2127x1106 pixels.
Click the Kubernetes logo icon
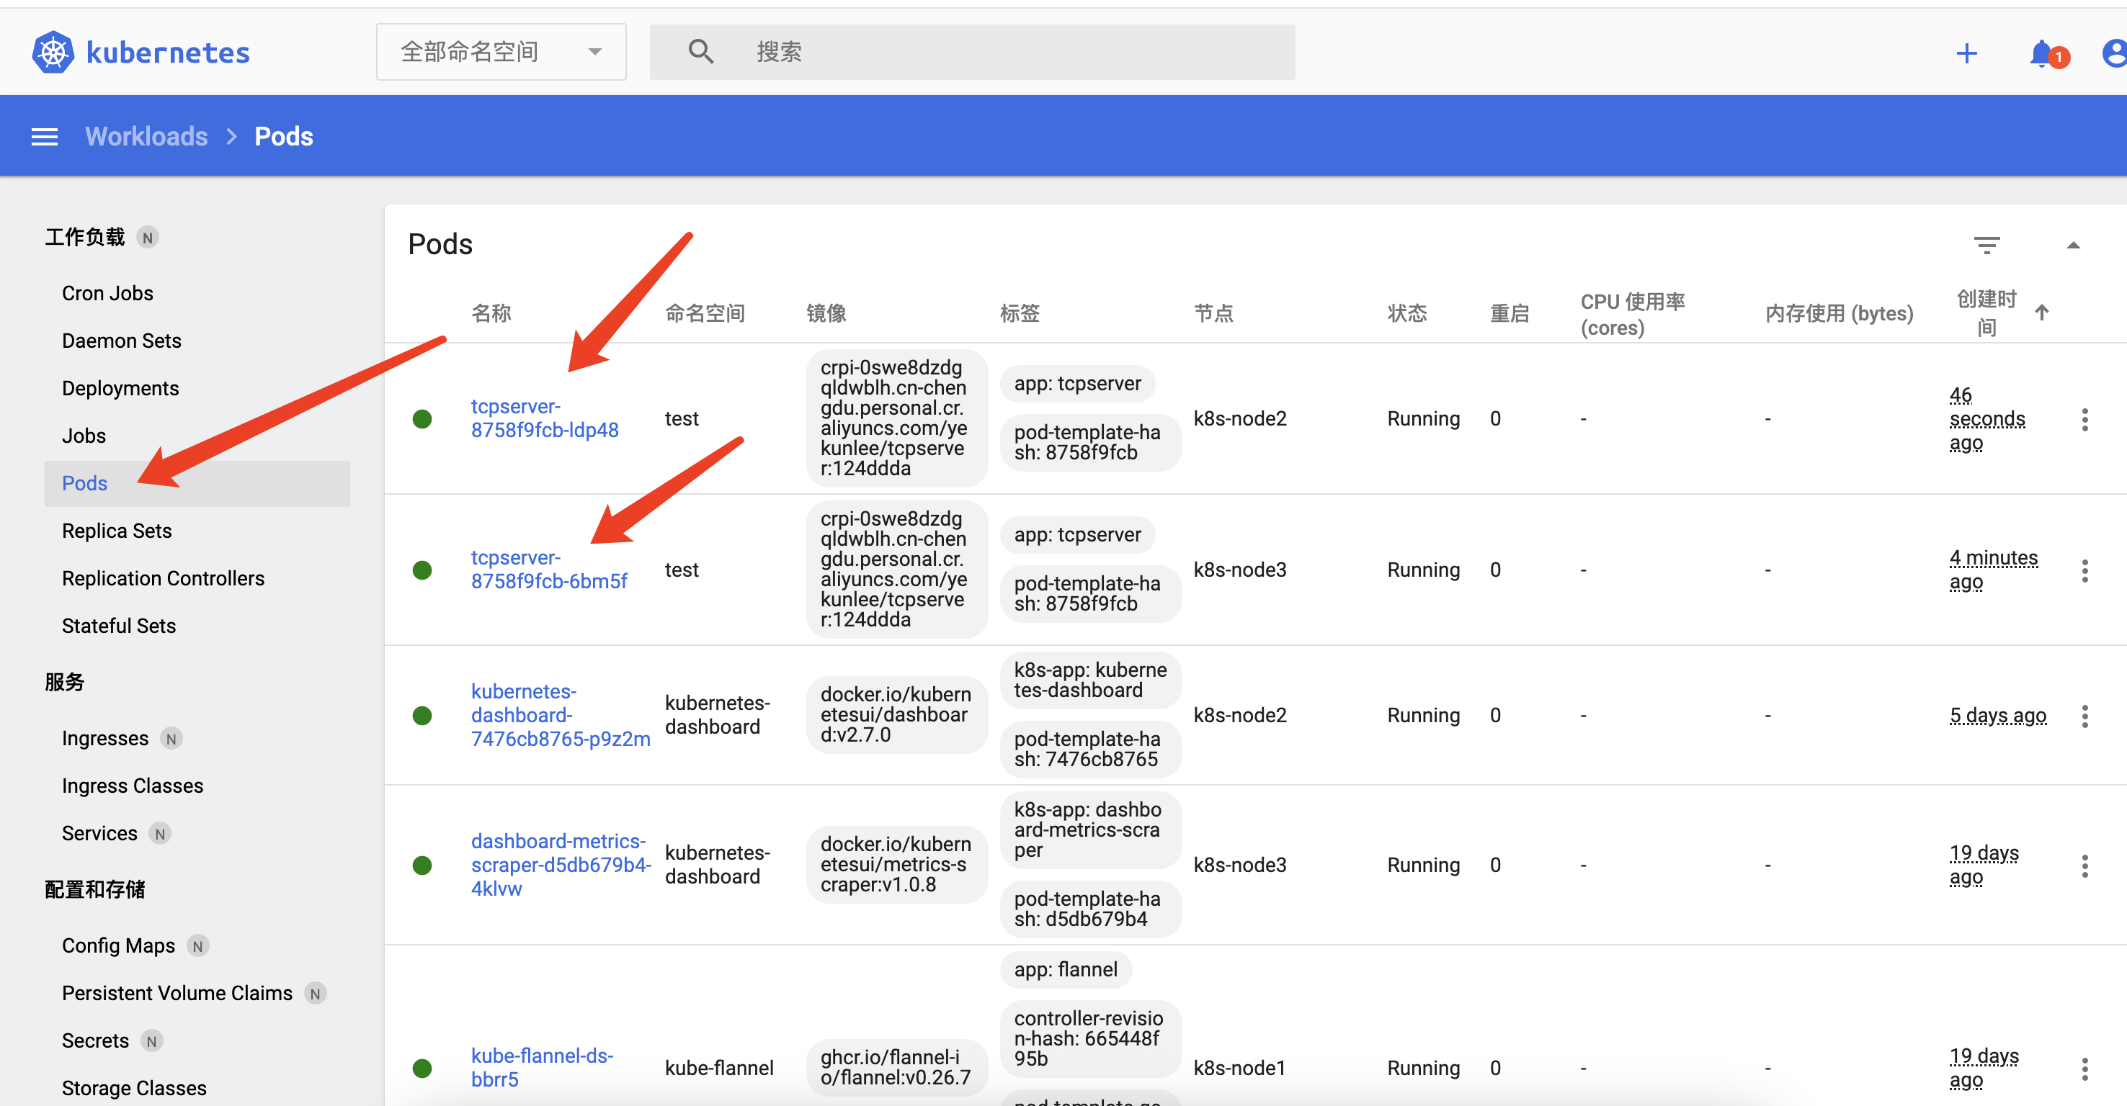click(53, 53)
